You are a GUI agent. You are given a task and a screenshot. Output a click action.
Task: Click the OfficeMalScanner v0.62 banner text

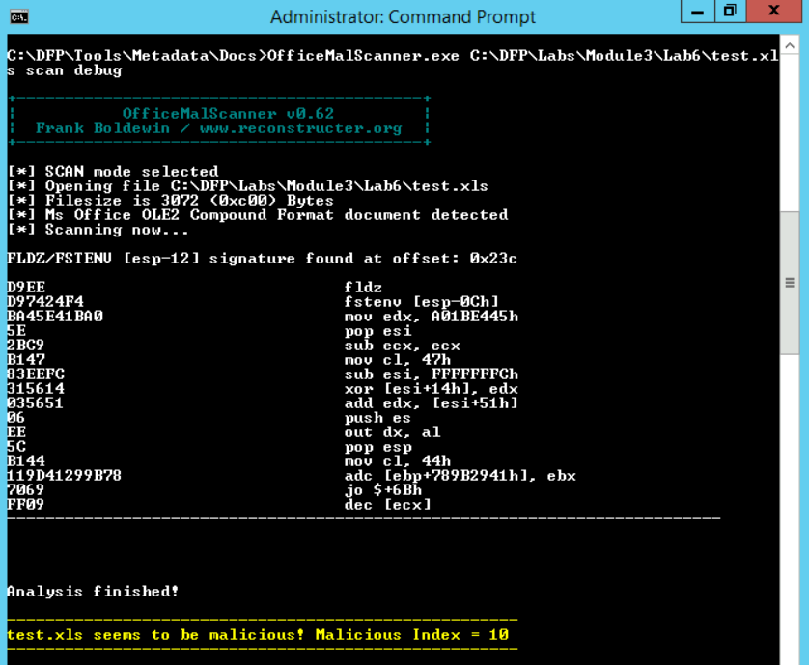click(x=228, y=114)
